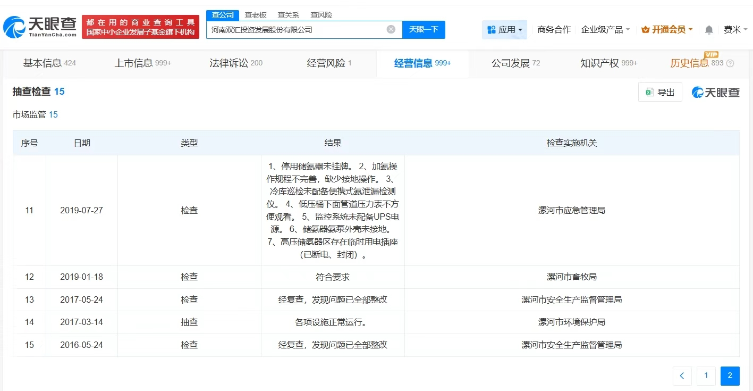Clear the company search field
Screen dimensions: 753x391
(391, 29)
